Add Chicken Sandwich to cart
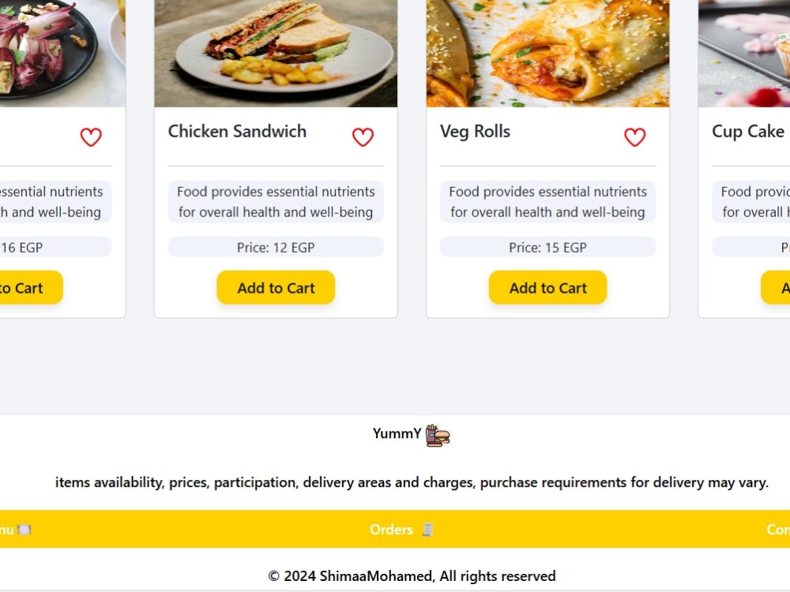The height and width of the screenshot is (592, 790). (276, 287)
